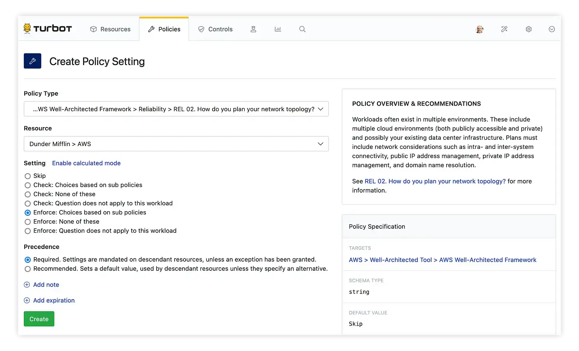Select Check: None of these
The image size is (579, 351).
[27, 194]
